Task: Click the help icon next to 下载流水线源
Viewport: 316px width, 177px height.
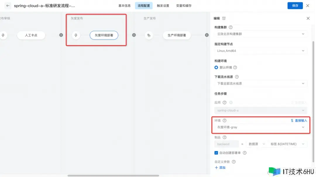Action: click(237, 77)
